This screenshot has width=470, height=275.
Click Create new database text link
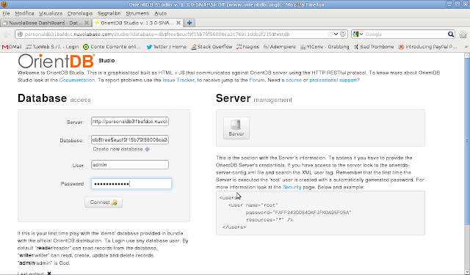(x=117, y=149)
